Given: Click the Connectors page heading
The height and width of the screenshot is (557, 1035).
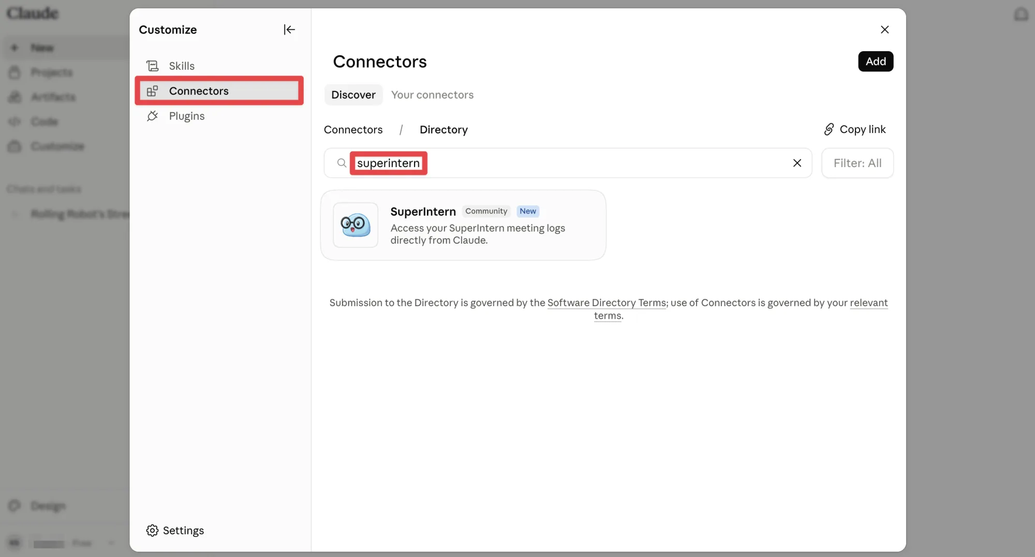Looking at the screenshot, I should (x=380, y=62).
